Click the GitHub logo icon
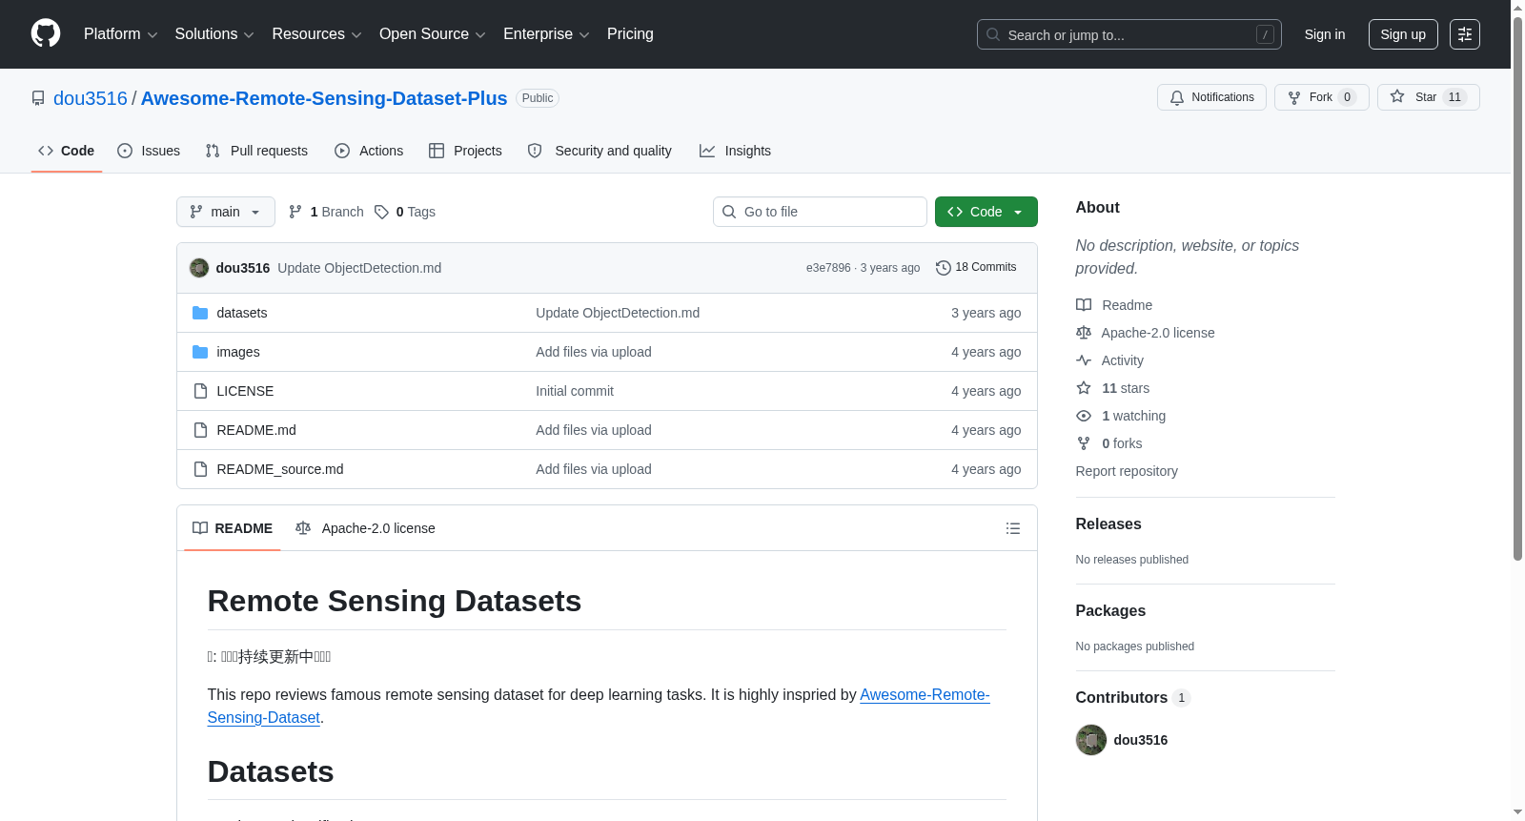 46,33
